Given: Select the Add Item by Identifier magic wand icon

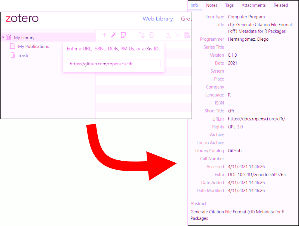Looking at the screenshot, I should [114, 35].
